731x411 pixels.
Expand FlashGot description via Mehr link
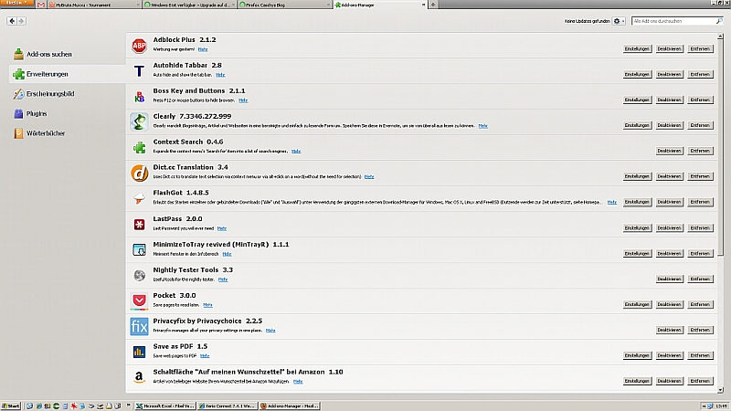click(612, 201)
